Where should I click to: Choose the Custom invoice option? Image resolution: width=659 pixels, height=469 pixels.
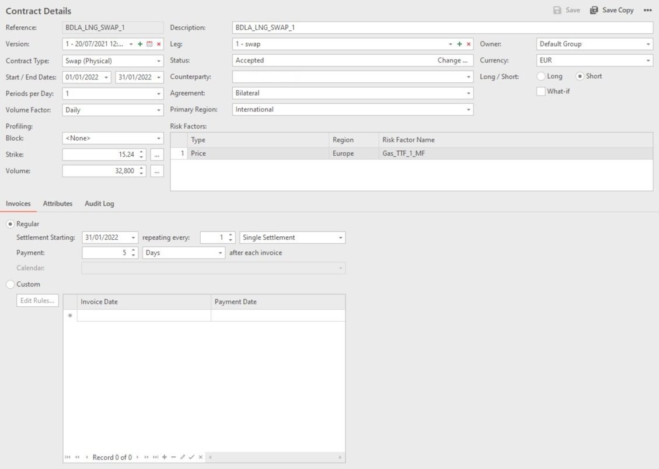click(11, 285)
